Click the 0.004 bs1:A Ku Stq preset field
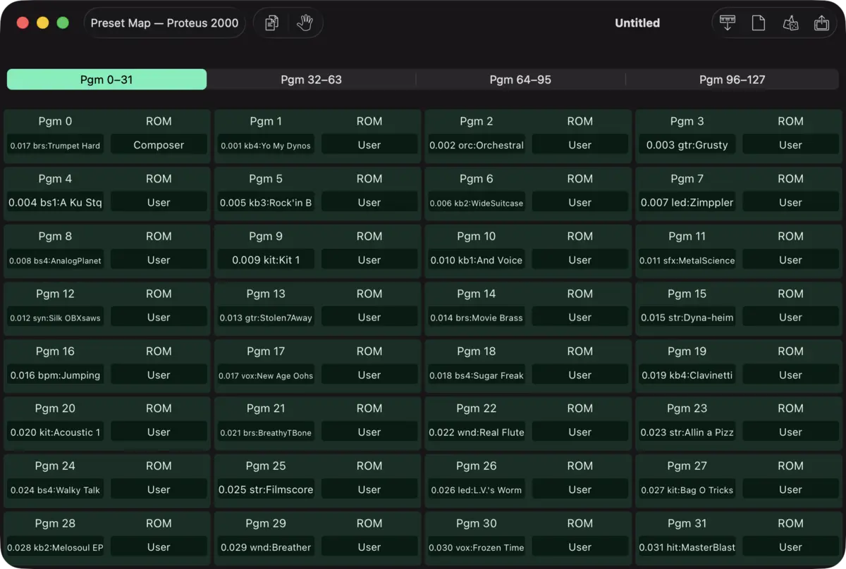This screenshot has width=846, height=569. [55, 203]
